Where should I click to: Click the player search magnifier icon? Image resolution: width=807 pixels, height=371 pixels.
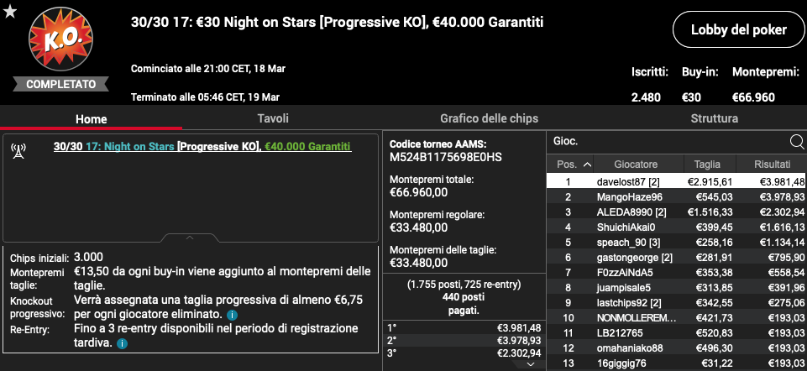pos(797,142)
